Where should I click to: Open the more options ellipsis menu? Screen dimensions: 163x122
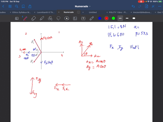click(160, 6)
